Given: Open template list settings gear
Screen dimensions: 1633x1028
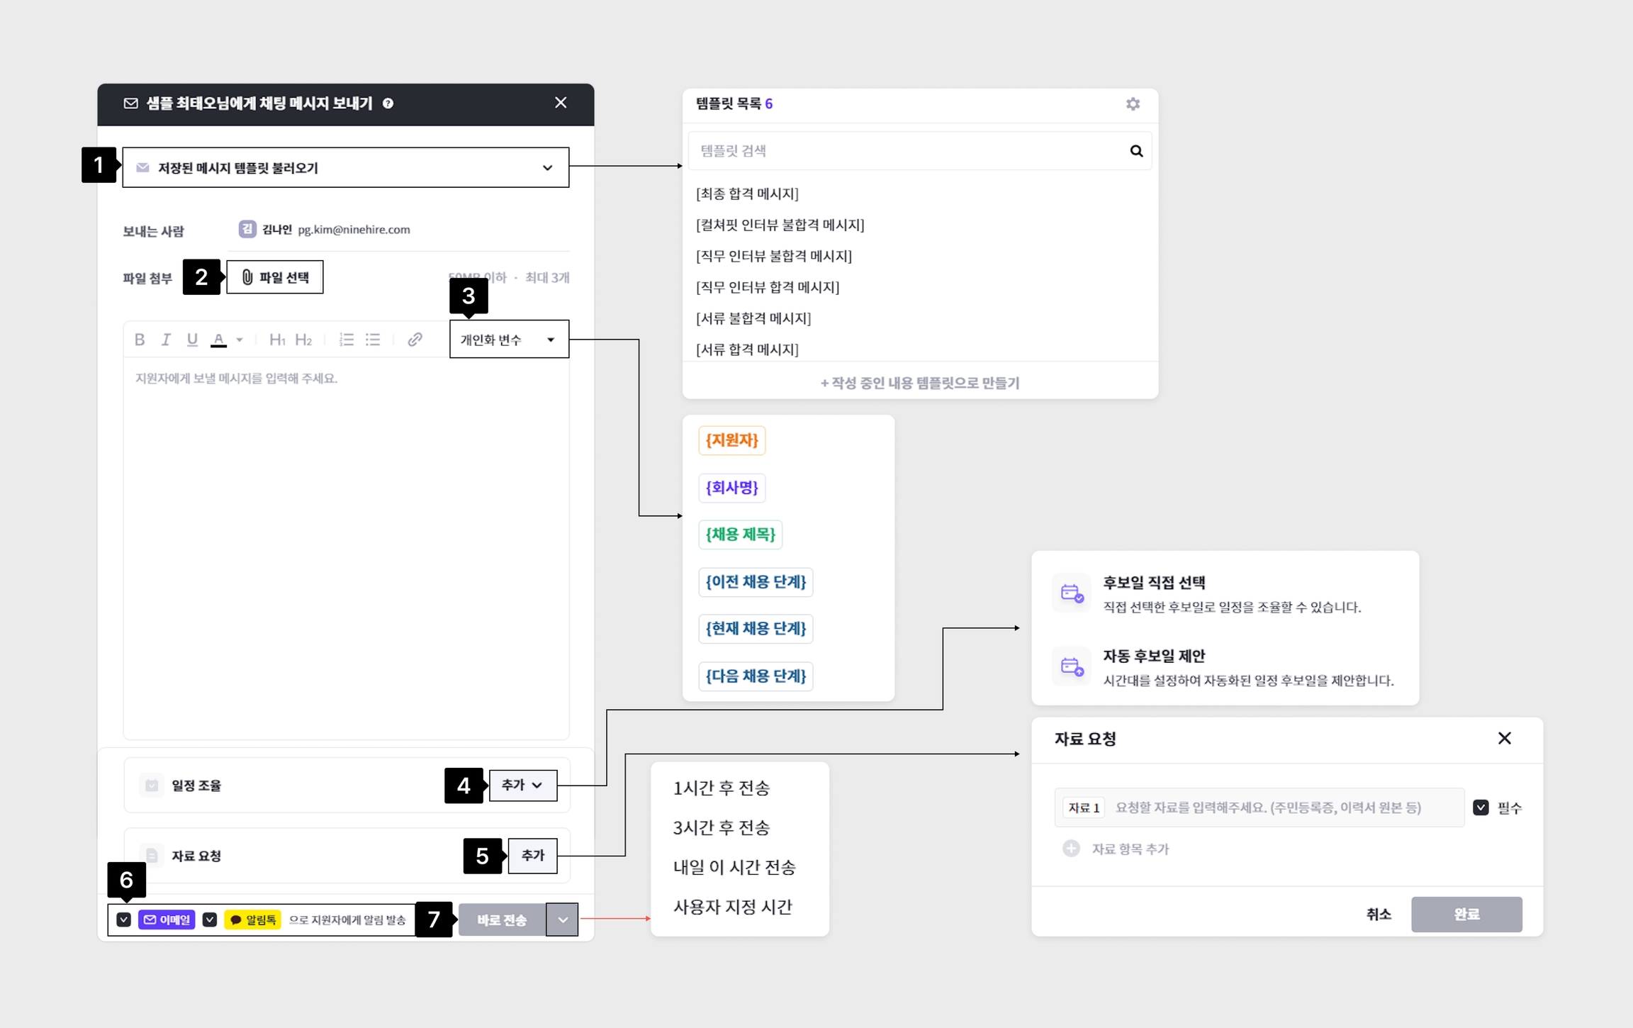Looking at the screenshot, I should point(1133,104).
